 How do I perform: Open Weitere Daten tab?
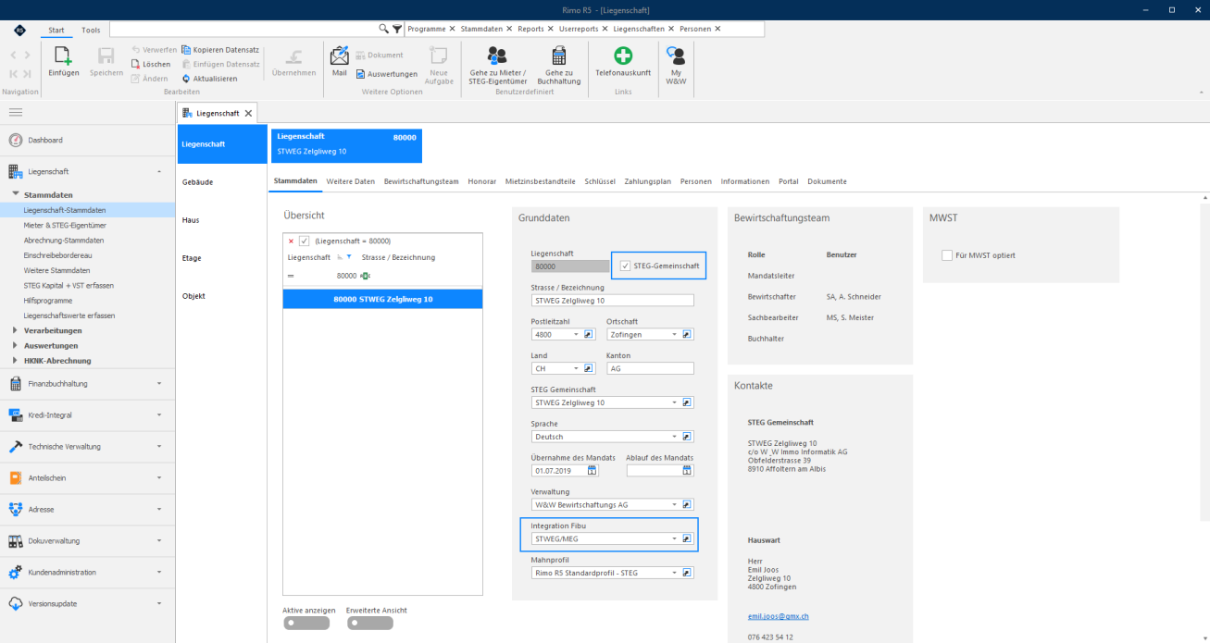click(x=351, y=181)
